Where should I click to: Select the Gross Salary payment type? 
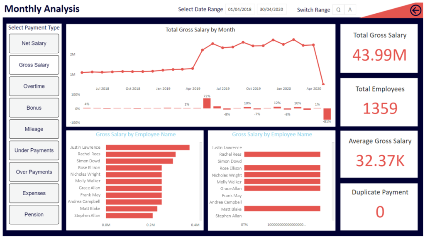tap(34, 65)
